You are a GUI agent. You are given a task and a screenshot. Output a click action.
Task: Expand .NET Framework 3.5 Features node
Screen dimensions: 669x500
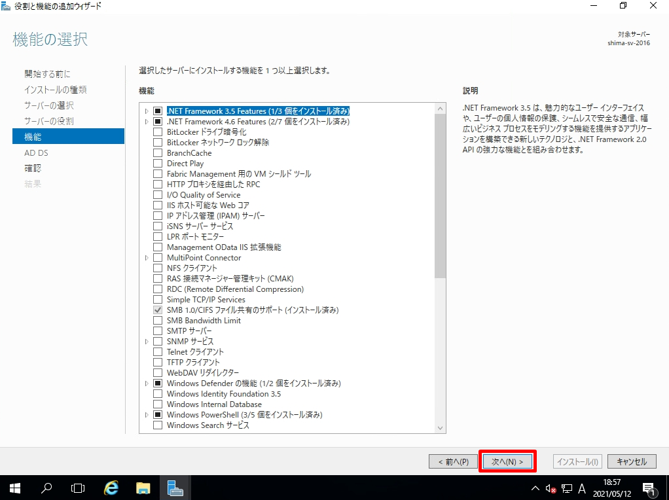[147, 111]
